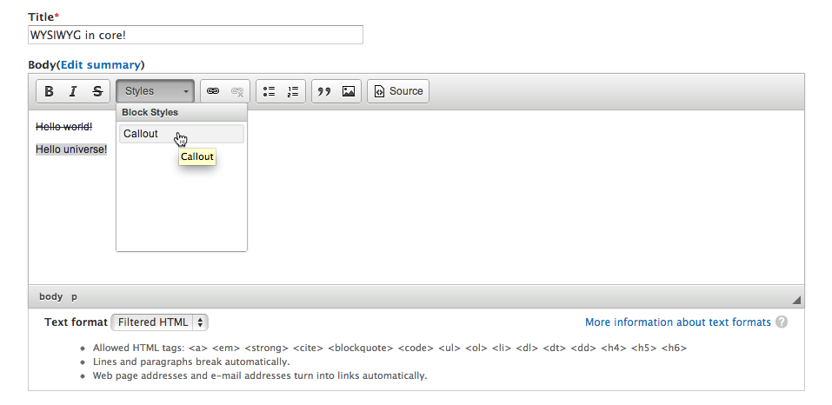The width and height of the screenshot is (832, 405).
Task: Insert an image via toolbar
Action: pos(349,91)
